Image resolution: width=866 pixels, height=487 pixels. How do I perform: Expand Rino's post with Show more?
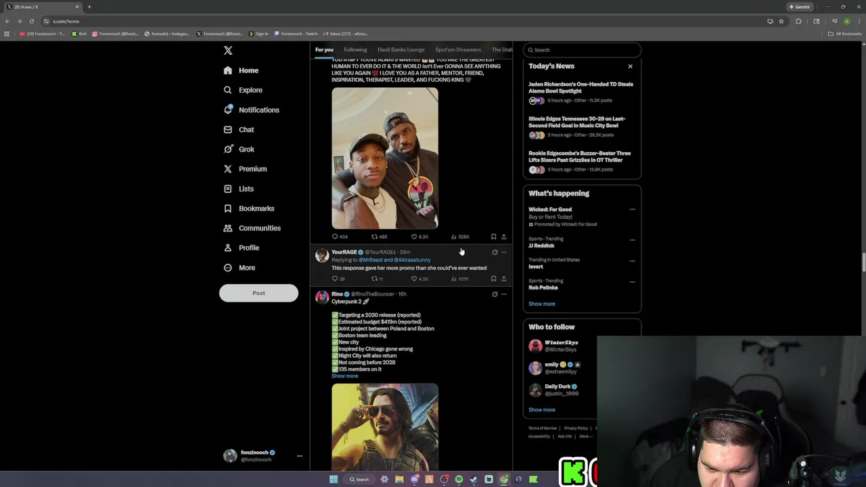click(344, 376)
